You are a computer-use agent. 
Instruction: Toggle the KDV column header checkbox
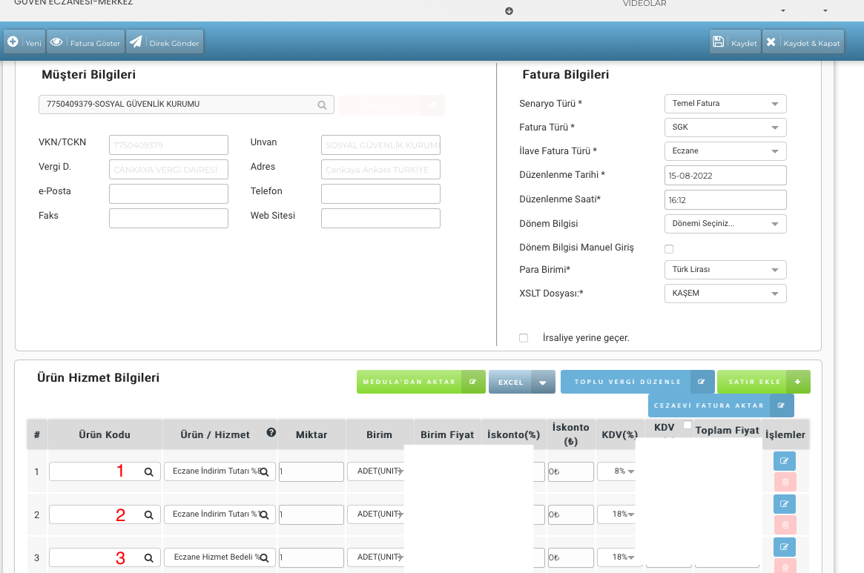687,425
